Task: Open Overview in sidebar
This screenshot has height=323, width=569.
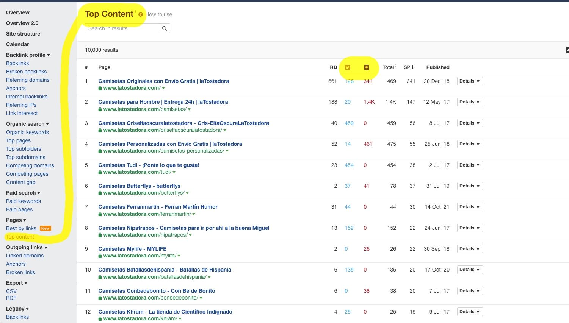Action: [x=18, y=12]
